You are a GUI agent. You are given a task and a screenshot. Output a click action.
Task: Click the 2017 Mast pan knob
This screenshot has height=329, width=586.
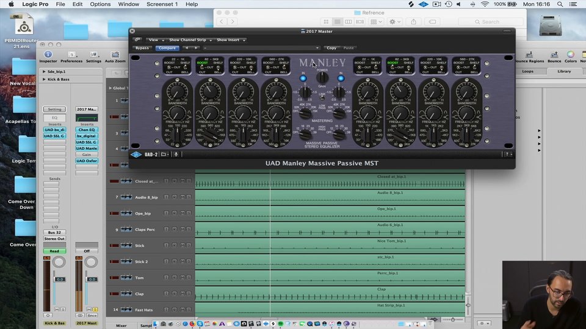point(91,263)
